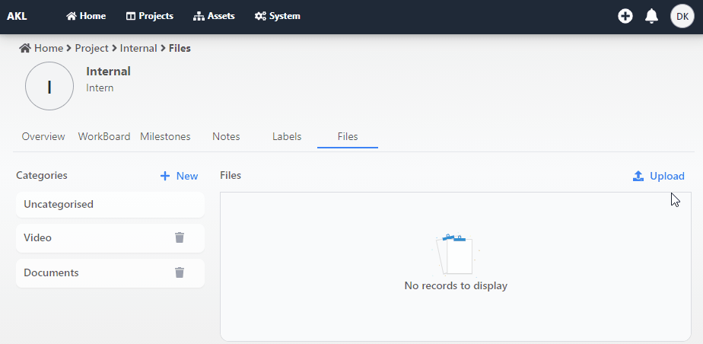Click the Files breadcrumb text
This screenshot has width=703, height=344.
pyautogui.click(x=180, y=48)
